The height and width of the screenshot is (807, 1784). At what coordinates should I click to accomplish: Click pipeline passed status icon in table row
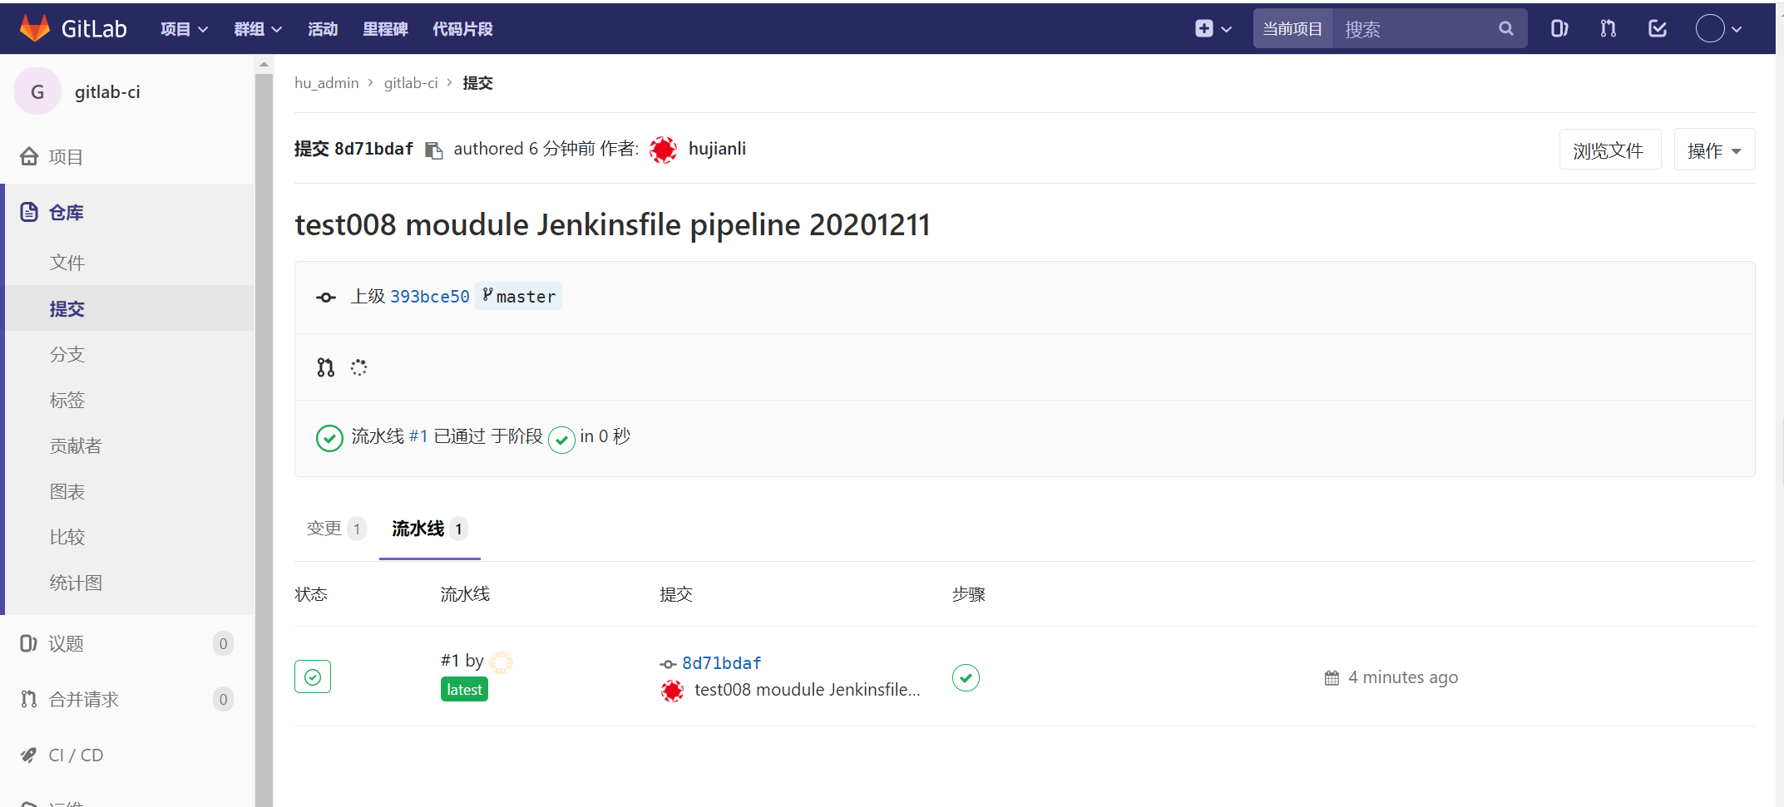313,677
